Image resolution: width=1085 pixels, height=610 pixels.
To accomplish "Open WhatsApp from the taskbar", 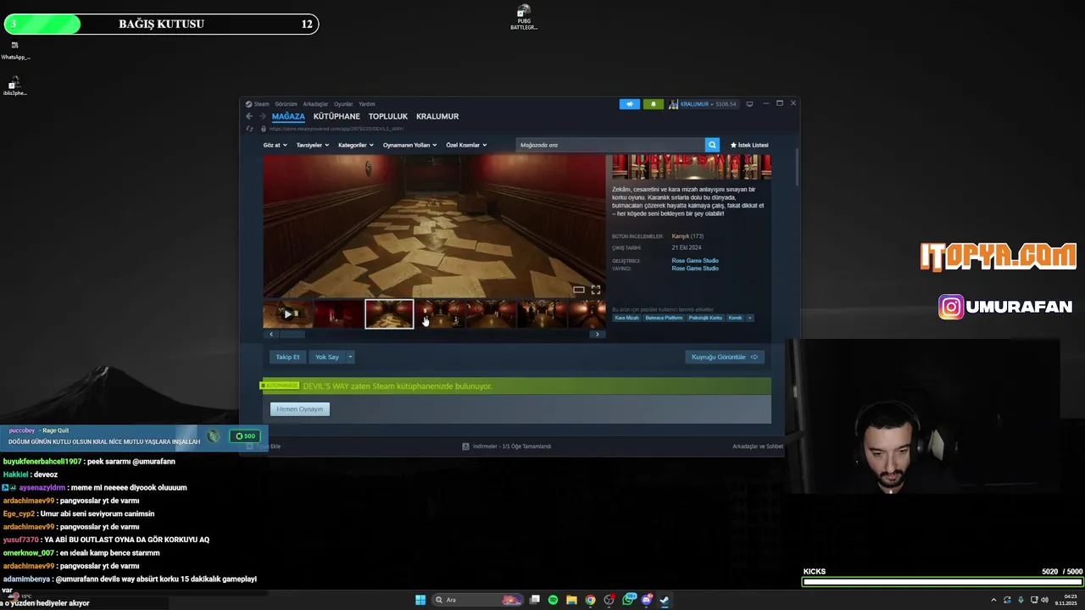I will click(628, 600).
